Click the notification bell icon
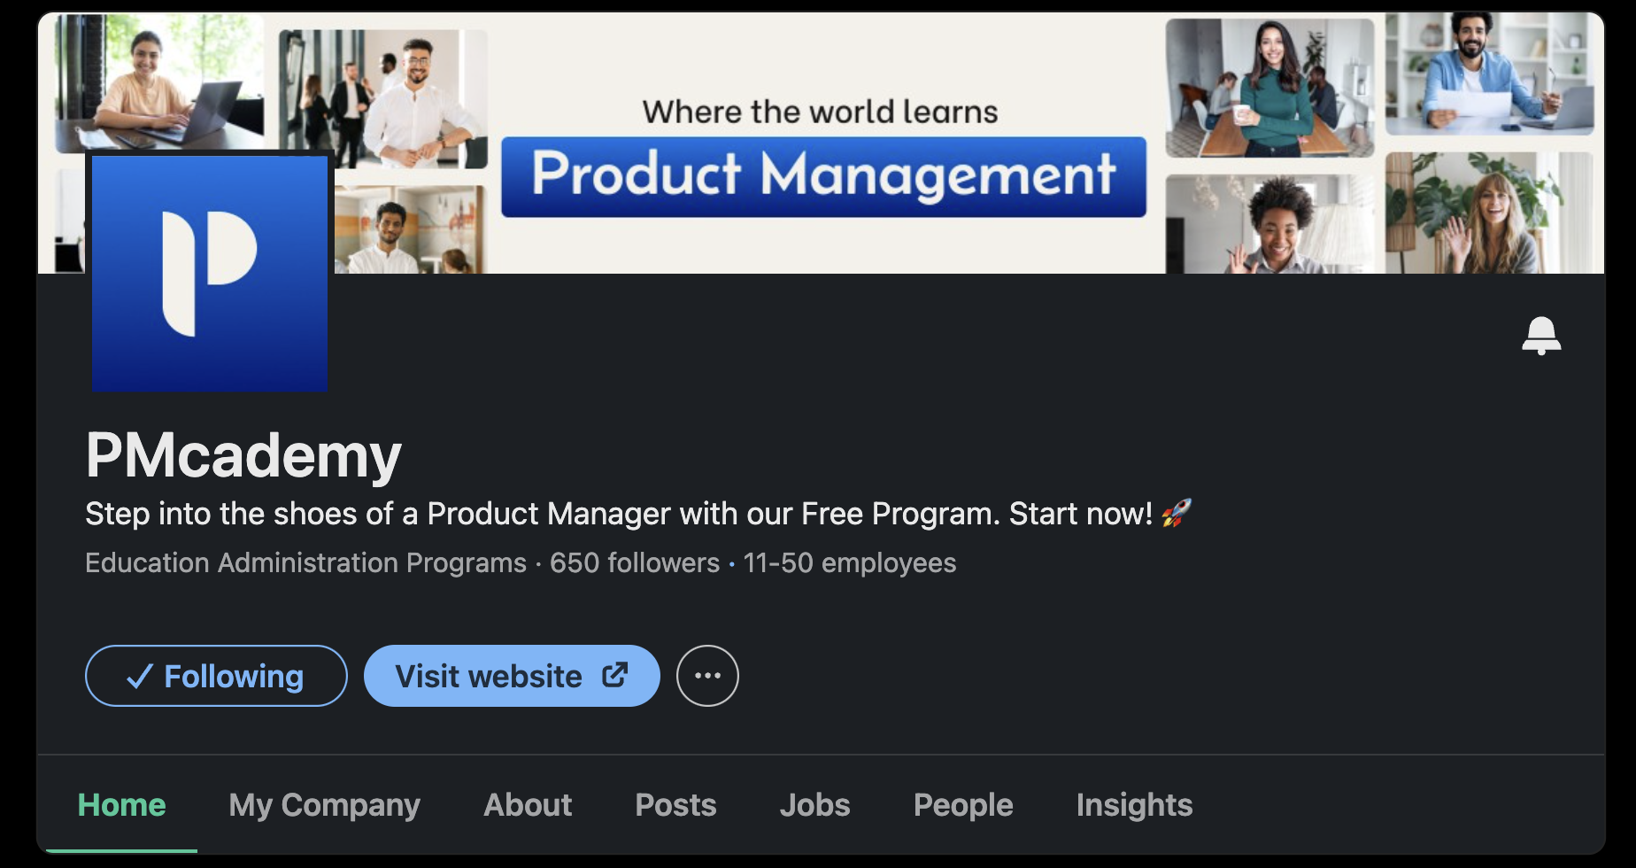 coord(1541,336)
